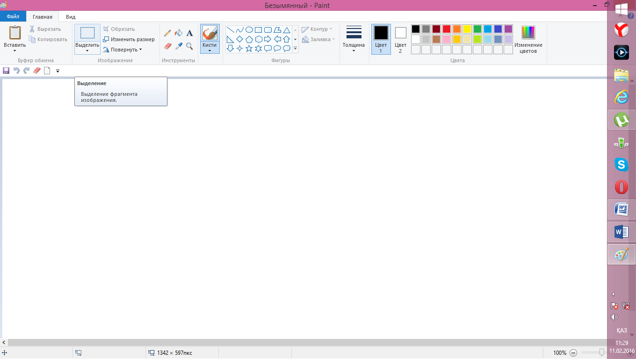Choose the Triangle shape
Image resolution: width=636 pixels, height=359 pixels.
[x=287, y=30]
